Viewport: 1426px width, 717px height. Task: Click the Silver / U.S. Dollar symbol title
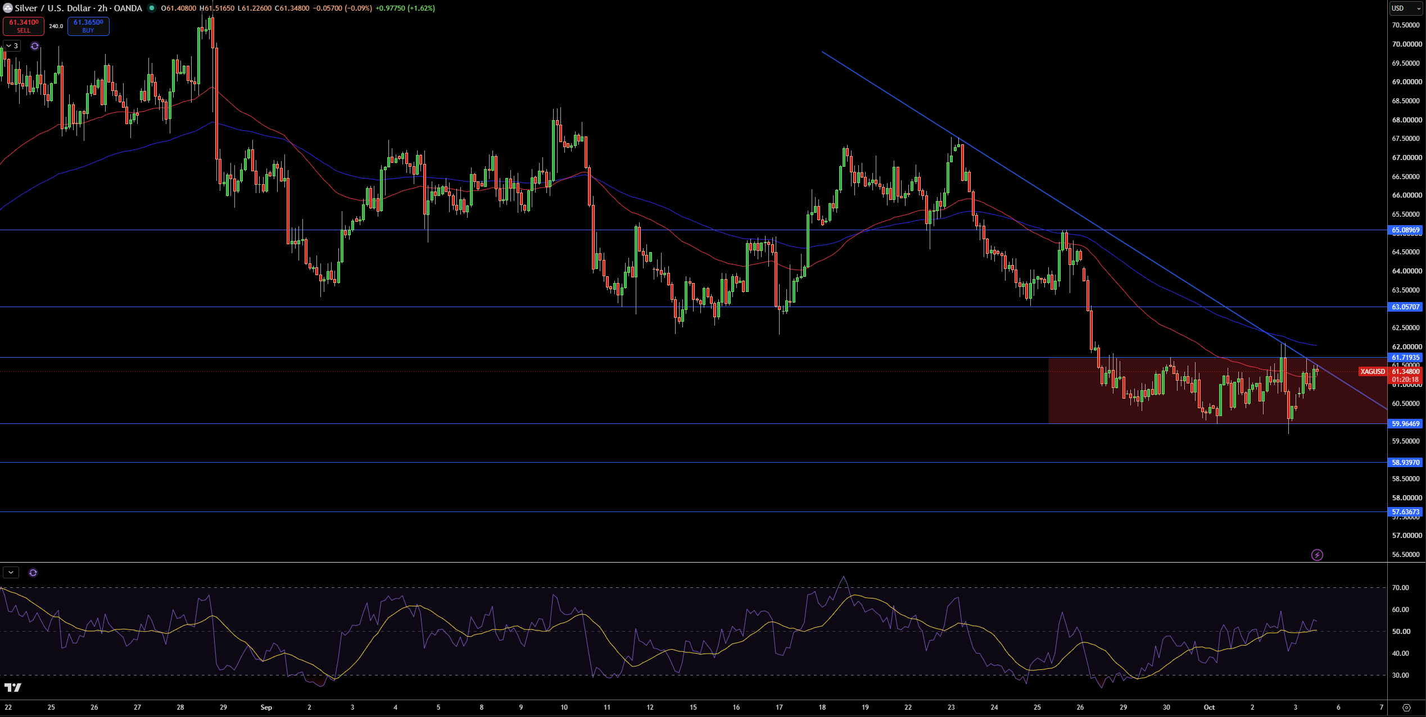[x=78, y=8]
